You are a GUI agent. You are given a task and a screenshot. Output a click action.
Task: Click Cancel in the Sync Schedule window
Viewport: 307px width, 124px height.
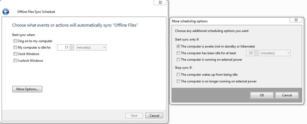pyautogui.click(x=154, y=116)
